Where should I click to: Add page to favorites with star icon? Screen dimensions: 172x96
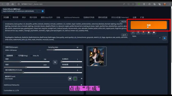pos(133,4)
